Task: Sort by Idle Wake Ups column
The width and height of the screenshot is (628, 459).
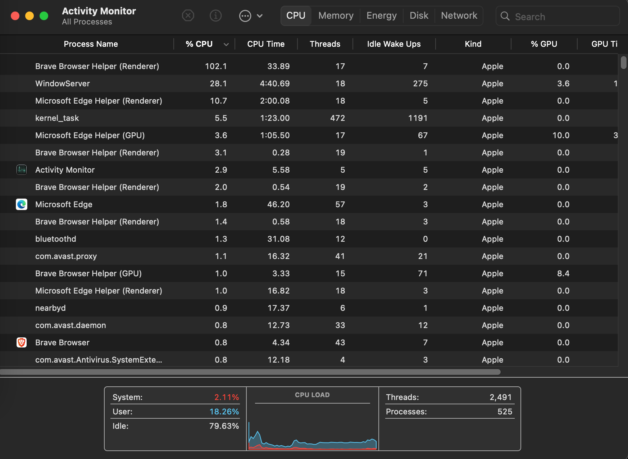Action: (x=393, y=44)
